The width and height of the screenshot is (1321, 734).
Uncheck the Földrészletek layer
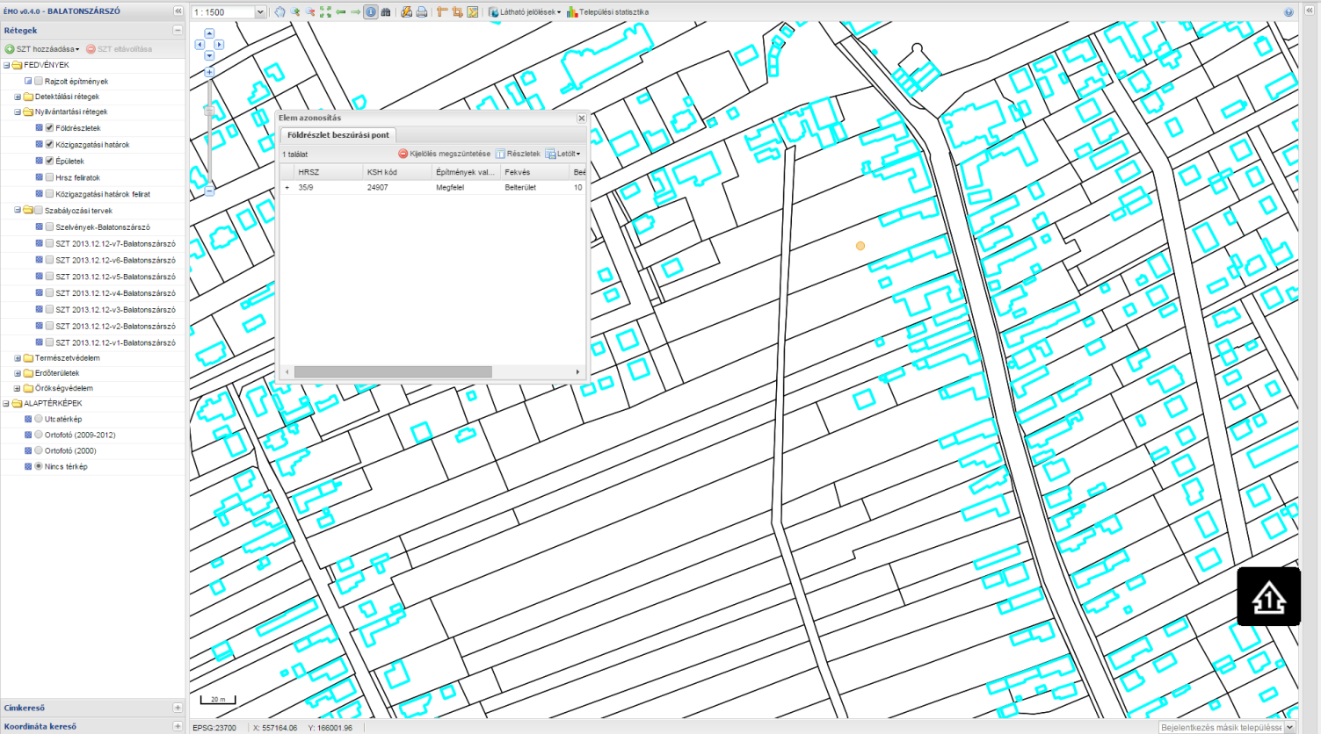(x=49, y=128)
